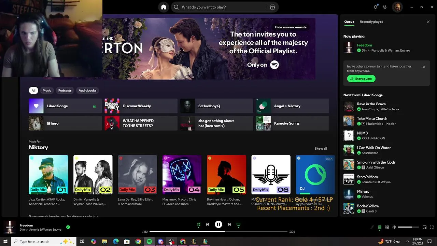Toggle the green Queue icon in player bar
This screenshot has height=246, width=437.
tap(380, 227)
